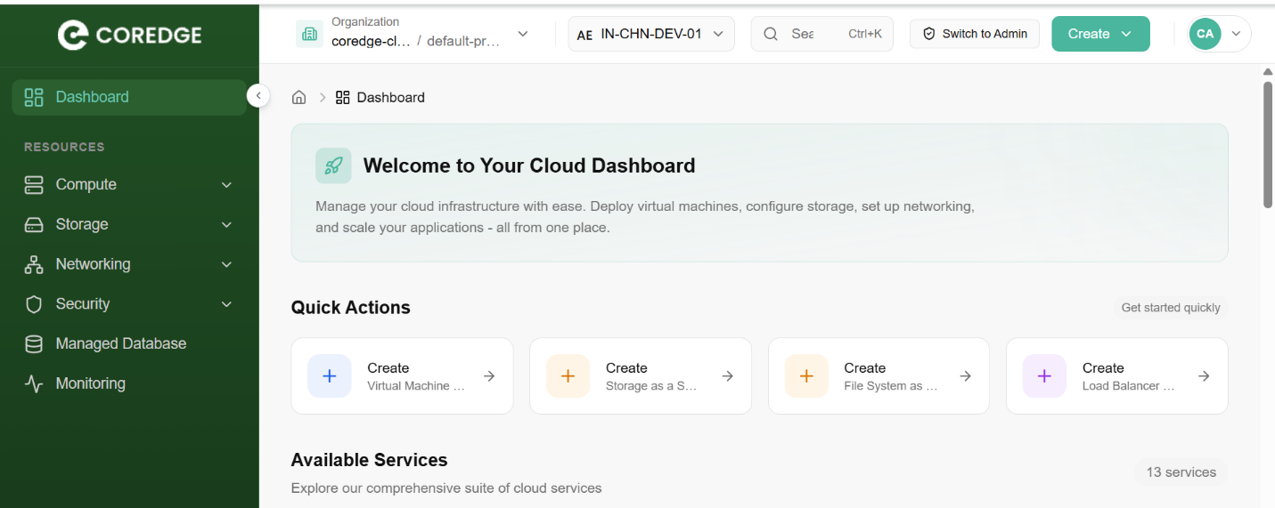Viewport: 1275px width, 508px height.
Task: Click the orange plus icon for Storage as a Service
Action: (568, 376)
